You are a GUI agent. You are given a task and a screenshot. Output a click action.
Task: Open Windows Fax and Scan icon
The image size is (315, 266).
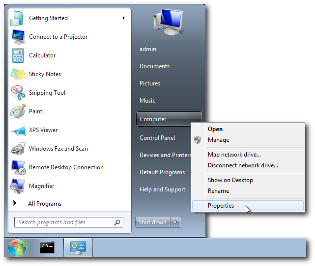coord(18,149)
